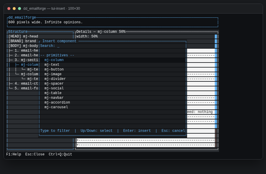Click the dd_emailforge header title
The height and width of the screenshot is (174, 266).
[22, 17]
